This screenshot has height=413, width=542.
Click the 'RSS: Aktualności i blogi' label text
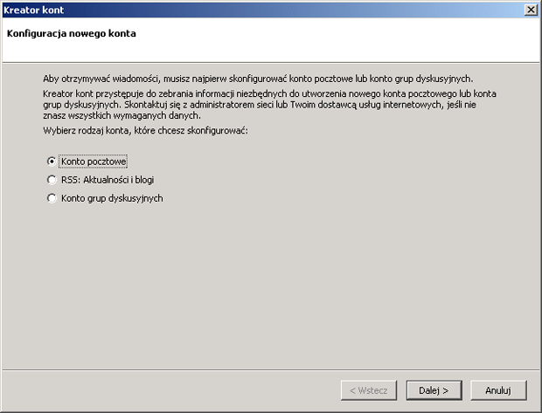pos(108,180)
